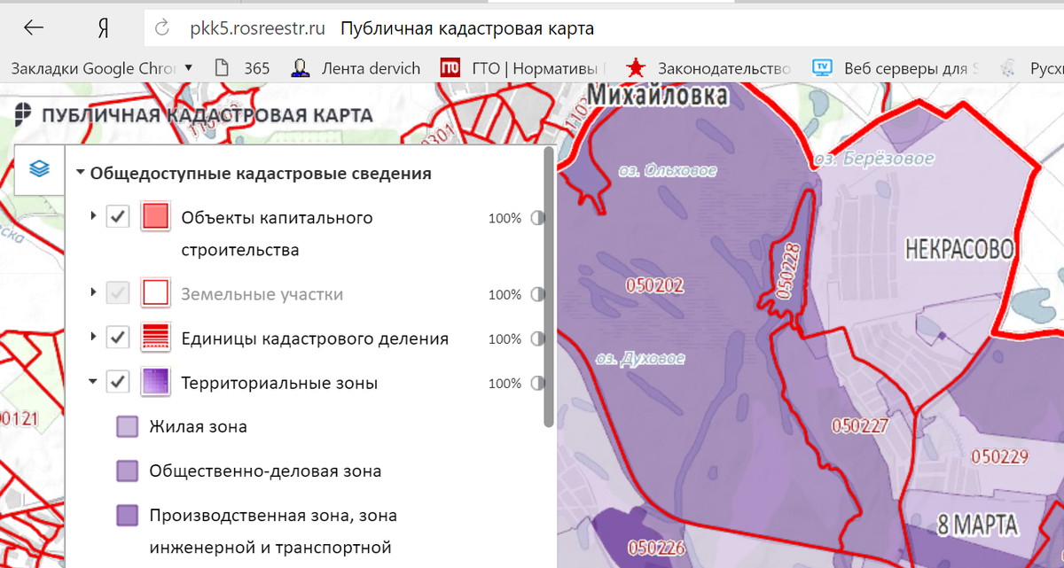This screenshot has height=568, width=1064.
Task: Toggle the map layers panel button
Action: click(x=40, y=169)
